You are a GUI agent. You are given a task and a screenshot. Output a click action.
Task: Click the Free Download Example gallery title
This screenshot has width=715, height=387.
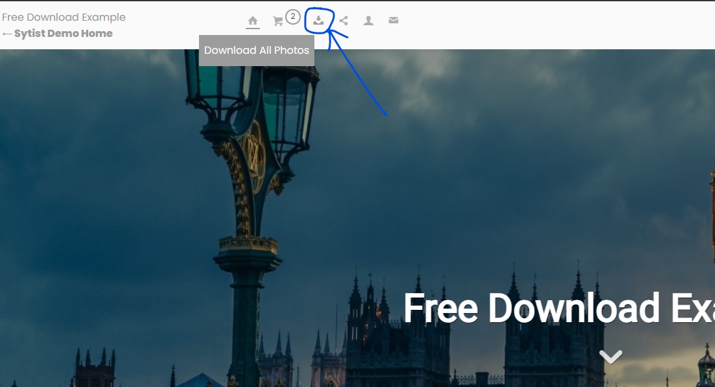pyautogui.click(x=64, y=18)
